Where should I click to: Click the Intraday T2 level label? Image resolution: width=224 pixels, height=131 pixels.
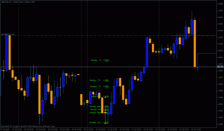(99, 80)
